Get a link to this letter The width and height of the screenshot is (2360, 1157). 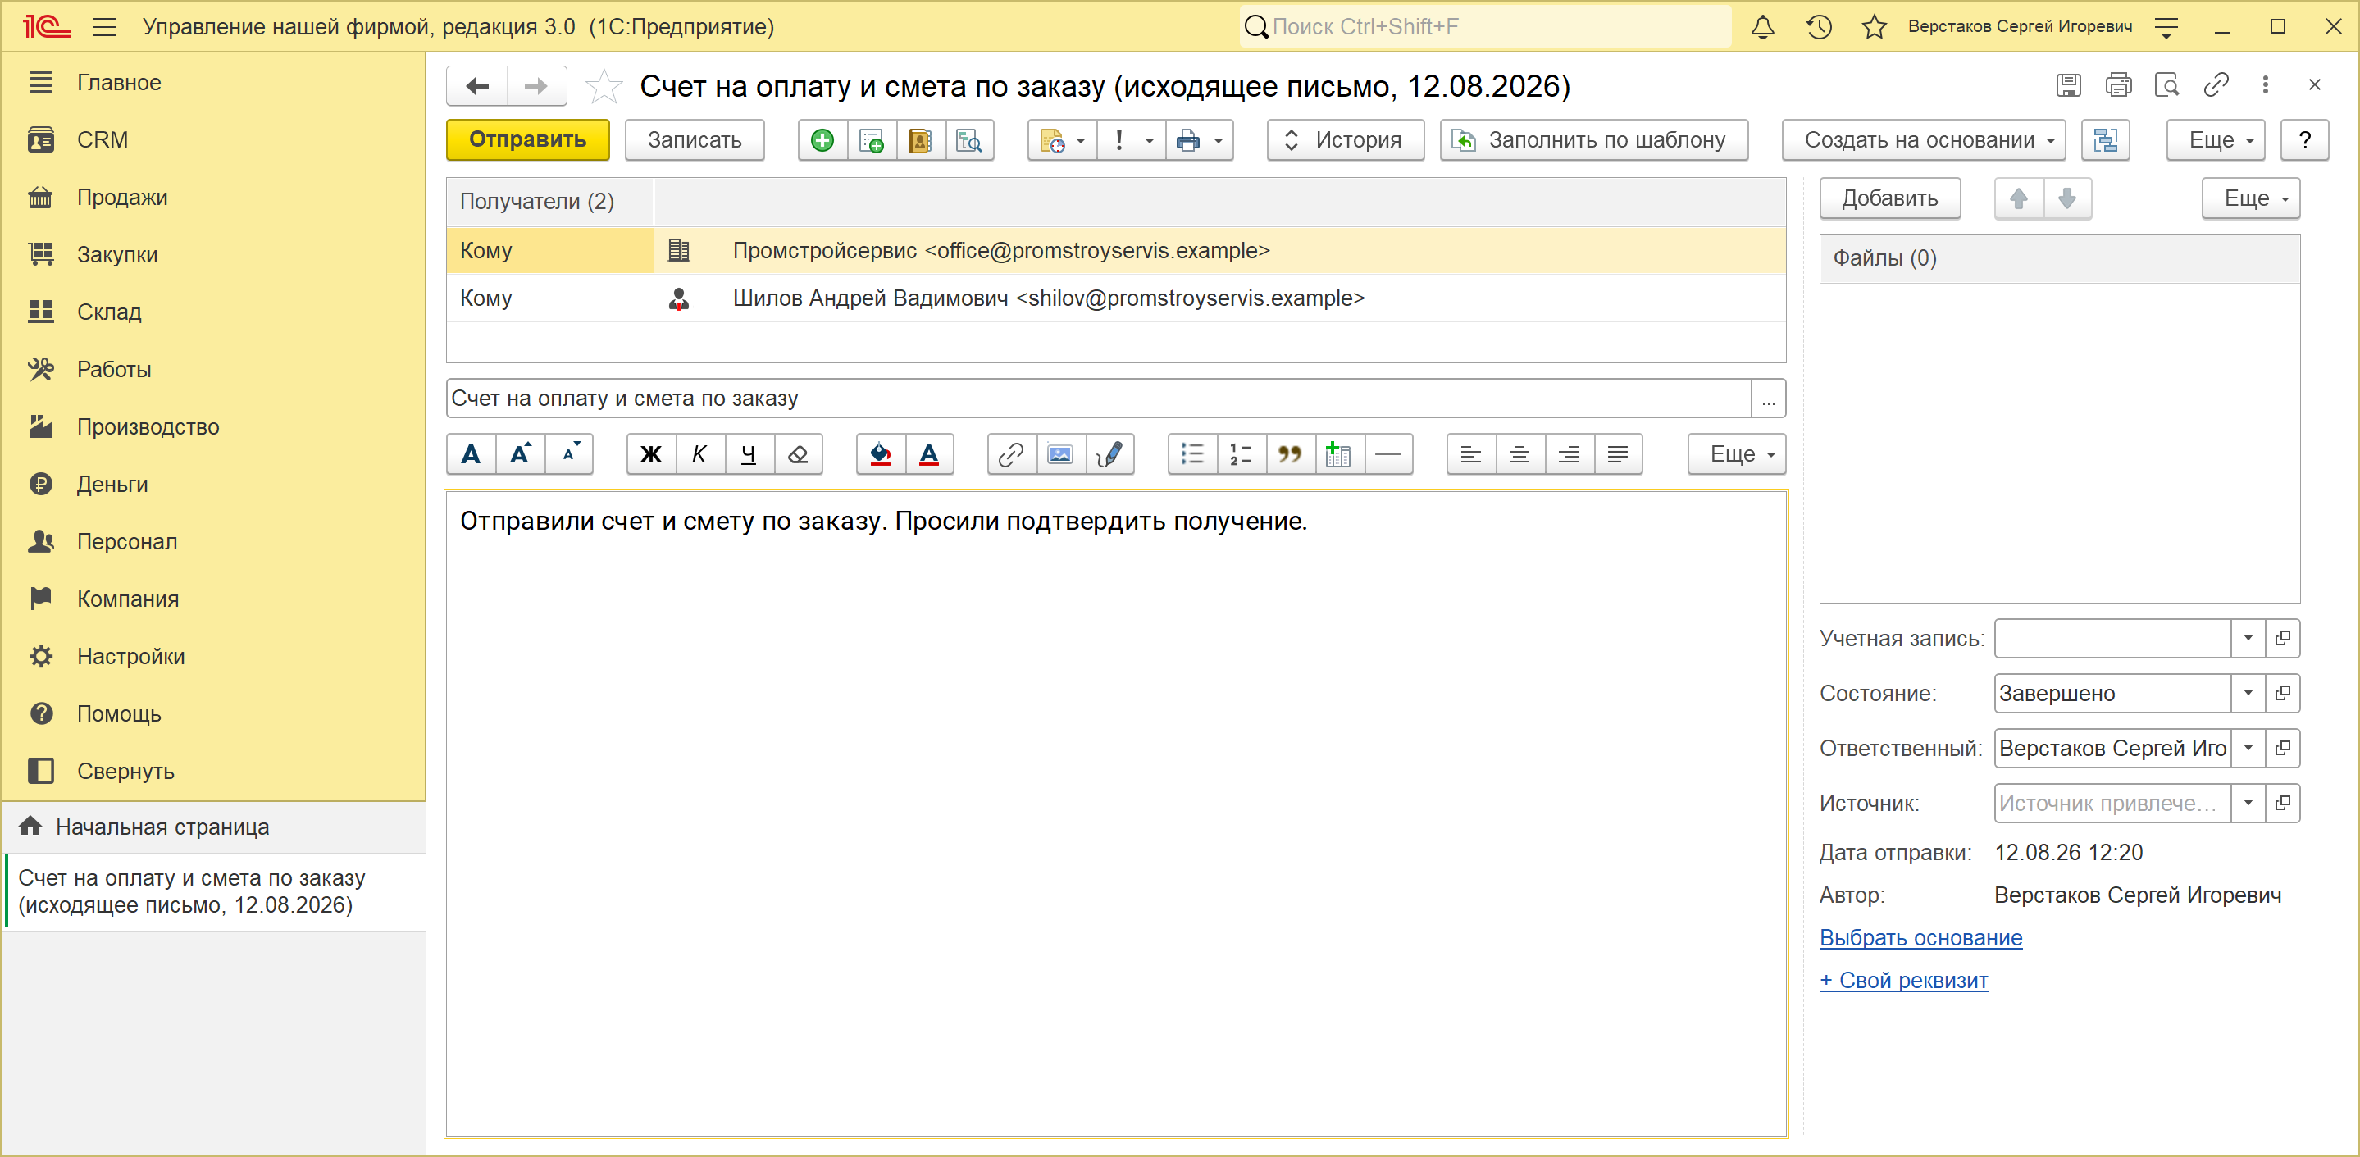click(2216, 85)
